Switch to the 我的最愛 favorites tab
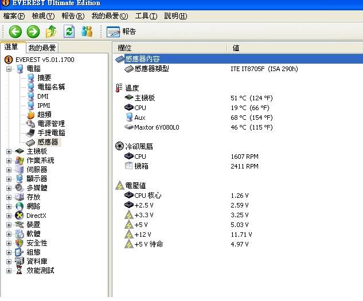The width and height of the screenshot is (363, 301). (42, 48)
